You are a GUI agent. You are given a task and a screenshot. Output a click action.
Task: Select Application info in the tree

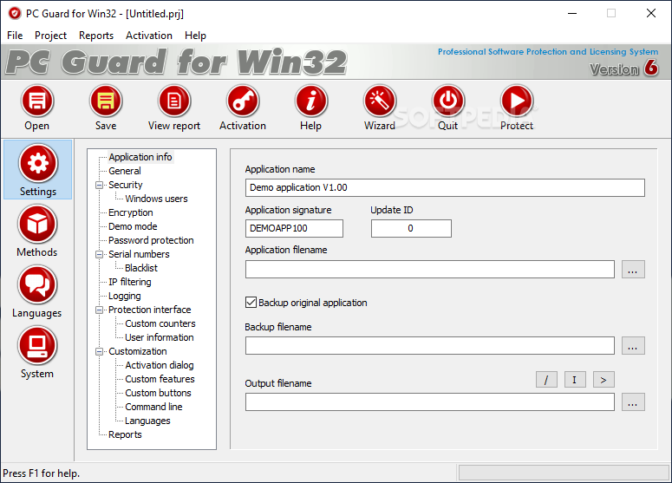(x=140, y=157)
